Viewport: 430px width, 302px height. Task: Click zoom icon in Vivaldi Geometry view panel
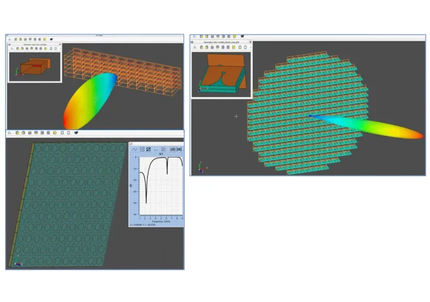tap(195, 48)
